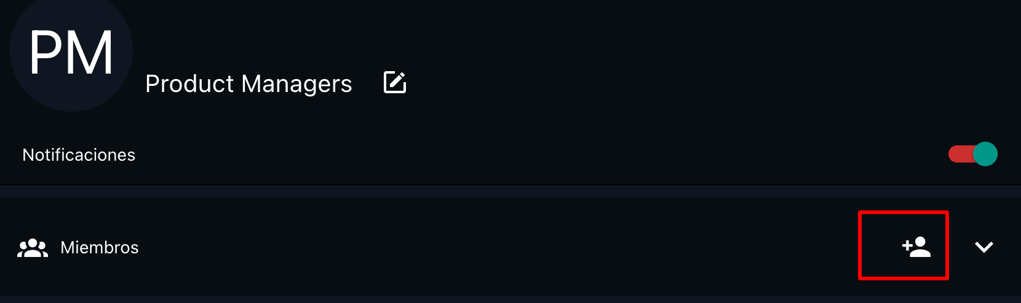
Task: Click the Miembros people group icon
Action: coord(33,248)
